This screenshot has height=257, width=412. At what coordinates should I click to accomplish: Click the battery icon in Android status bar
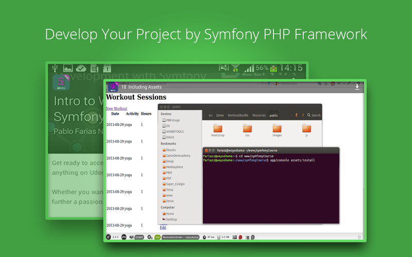pos(273,68)
